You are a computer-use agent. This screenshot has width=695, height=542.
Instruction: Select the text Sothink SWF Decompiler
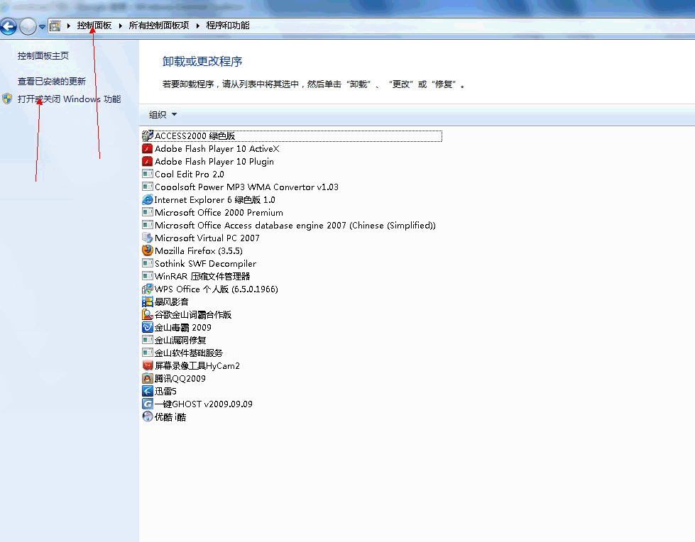click(x=205, y=264)
